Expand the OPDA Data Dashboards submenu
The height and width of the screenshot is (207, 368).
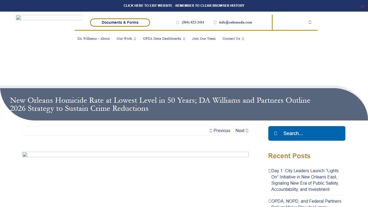(164, 39)
